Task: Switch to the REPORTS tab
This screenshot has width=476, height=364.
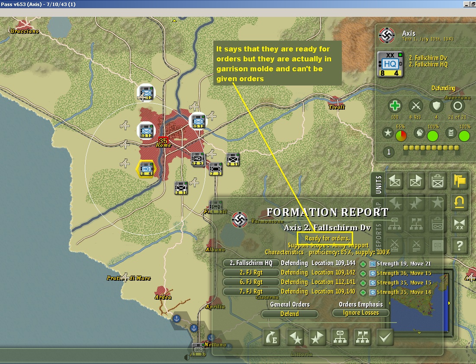Action: pos(378,236)
